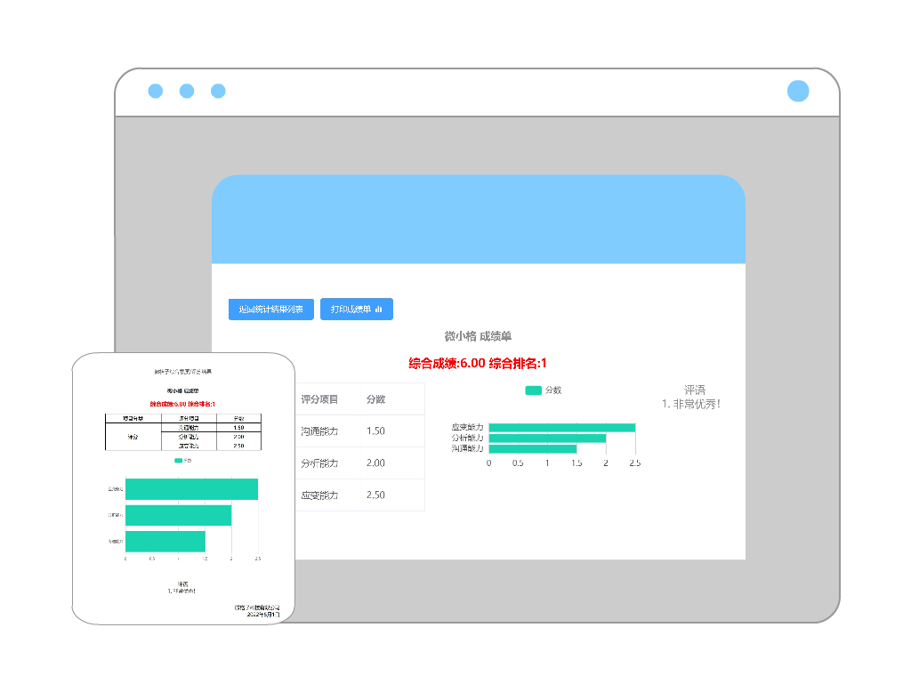Image resolution: width=911 pixels, height=684 pixels.
Task: Click the third circle in the browser toolbar
Action: click(x=218, y=90)
